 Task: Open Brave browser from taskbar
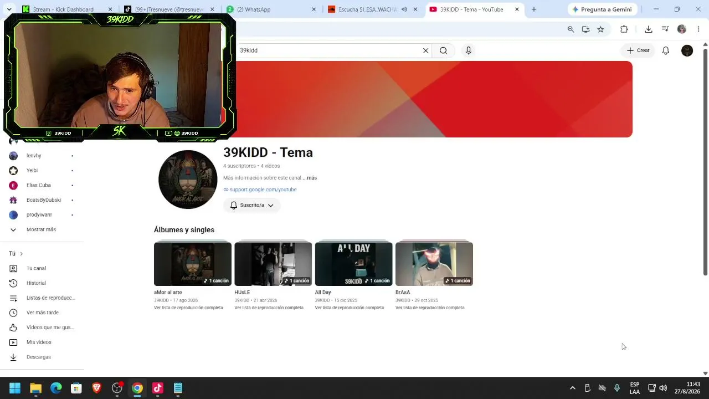click(x=96, y=388)
